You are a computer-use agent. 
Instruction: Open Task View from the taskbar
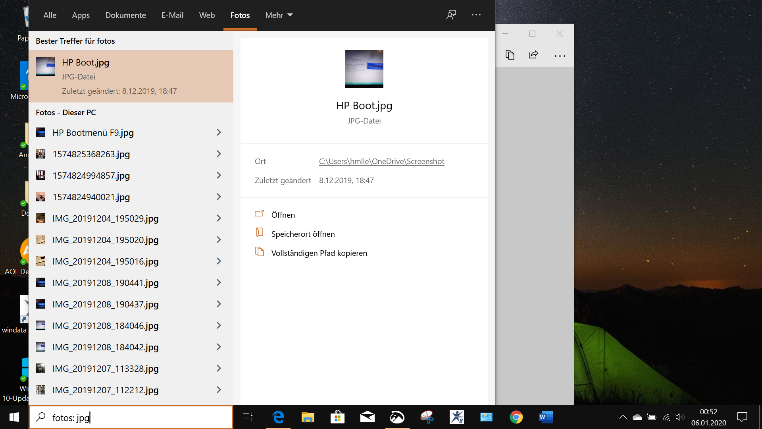(x=248, y=417)
